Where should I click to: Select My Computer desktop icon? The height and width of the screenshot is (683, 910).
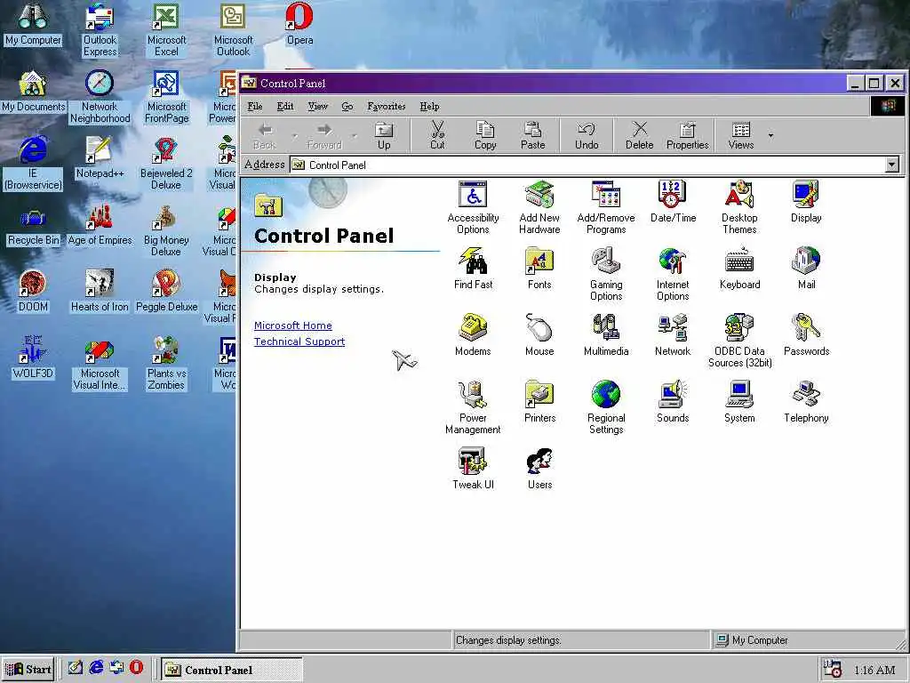pyautogui.click(x=33, y=25)
